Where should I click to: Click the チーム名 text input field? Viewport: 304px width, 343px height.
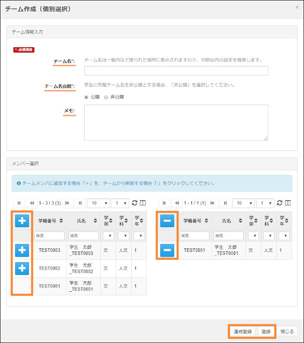tap(176, 71)
